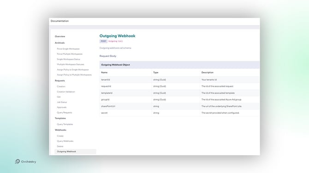Click the Azure Ad group description
309x173 pixels.
pos(221,100)
